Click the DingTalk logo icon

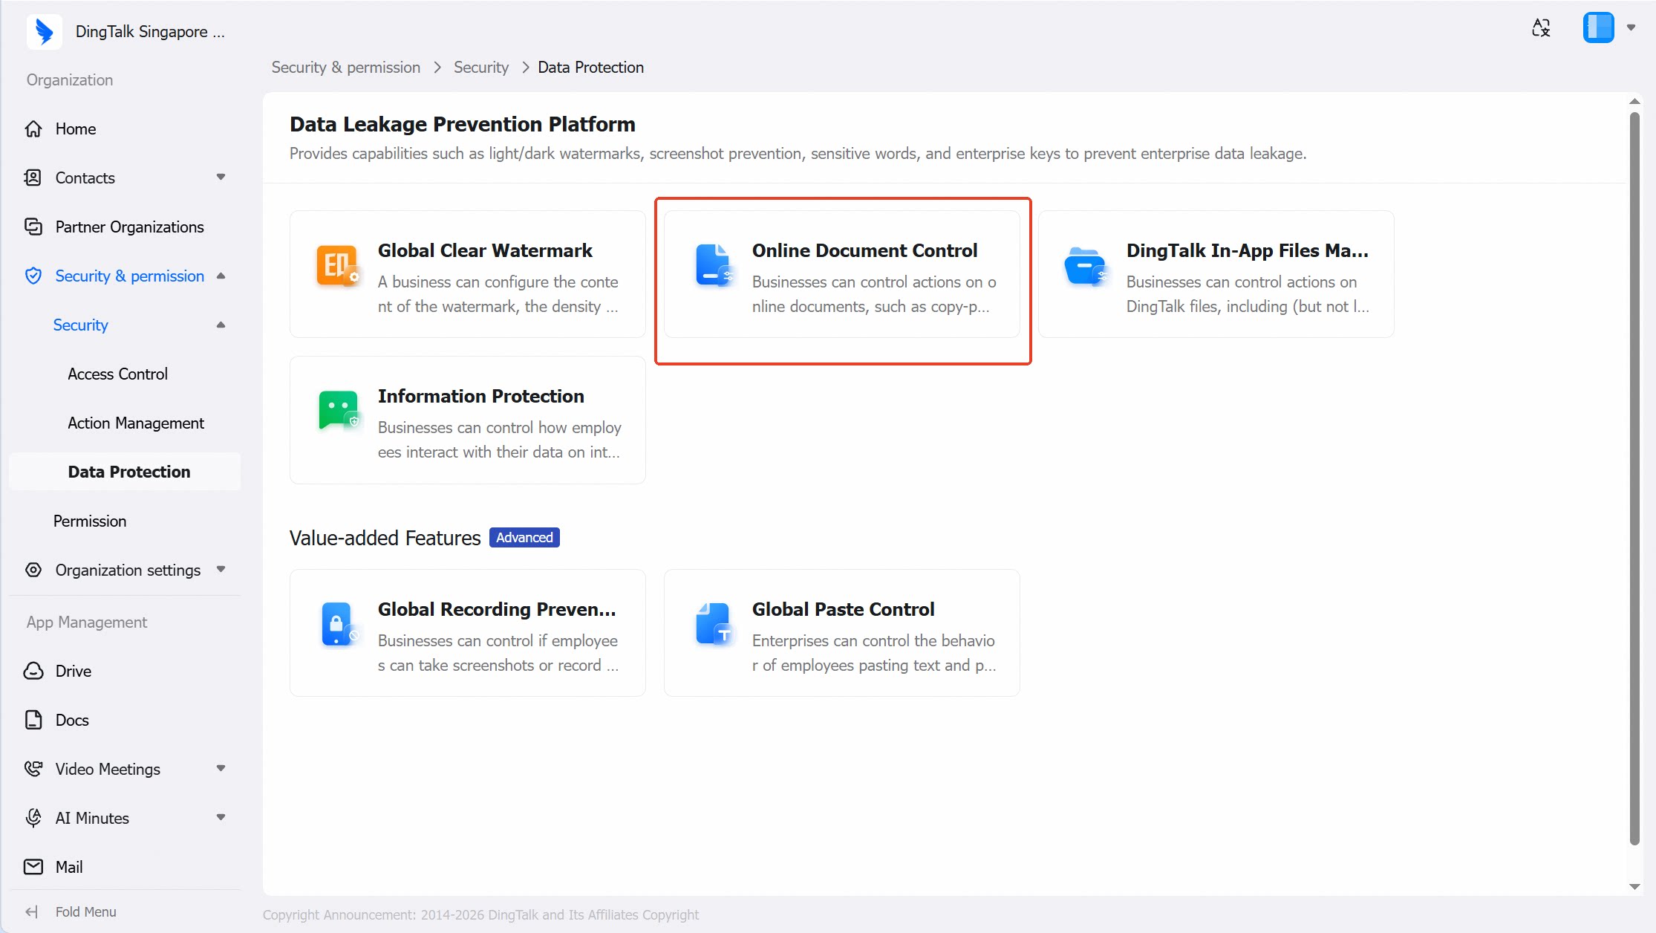point(44,31)
